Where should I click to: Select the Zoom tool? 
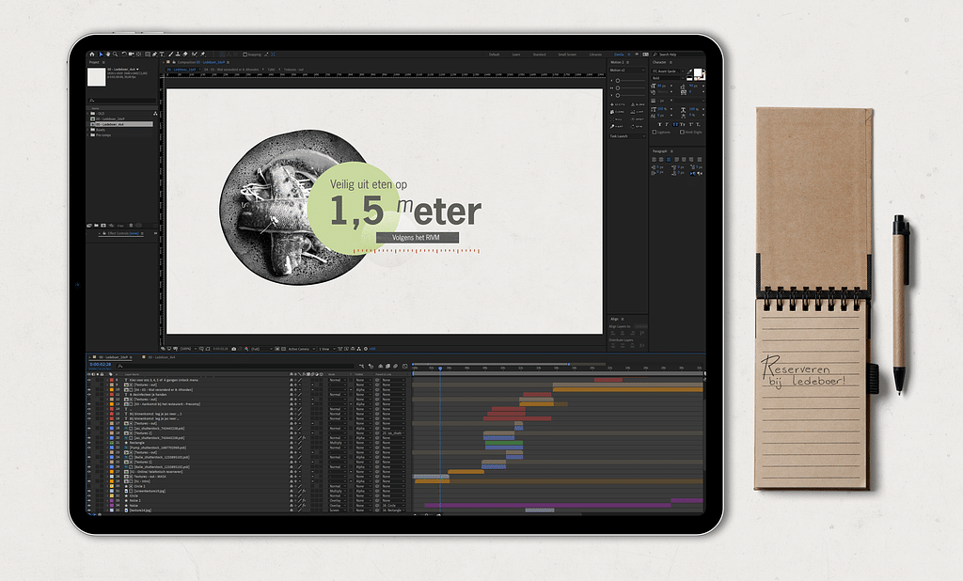click(116, 52)
